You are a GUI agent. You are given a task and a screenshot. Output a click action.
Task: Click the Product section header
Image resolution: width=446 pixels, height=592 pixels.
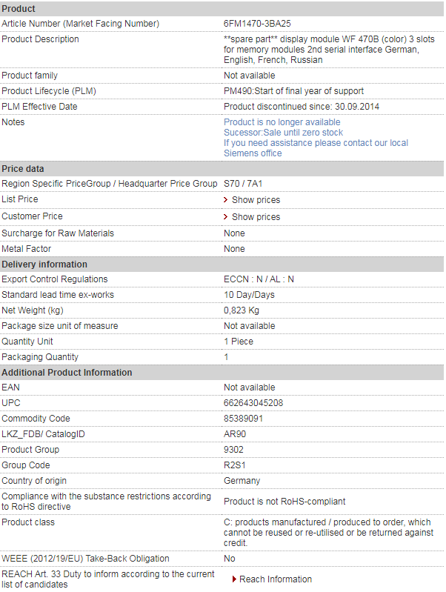(x=19, y=8)
